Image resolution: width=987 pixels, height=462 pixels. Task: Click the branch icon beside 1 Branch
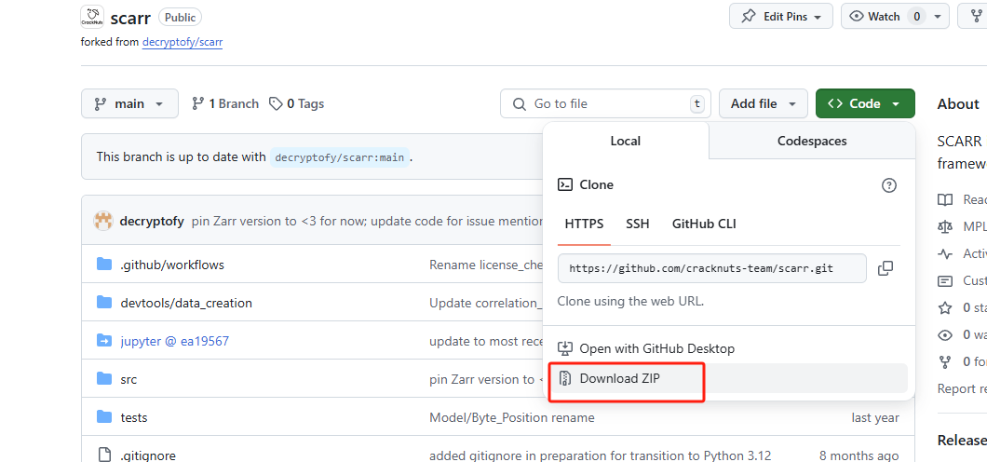[197, 103]
